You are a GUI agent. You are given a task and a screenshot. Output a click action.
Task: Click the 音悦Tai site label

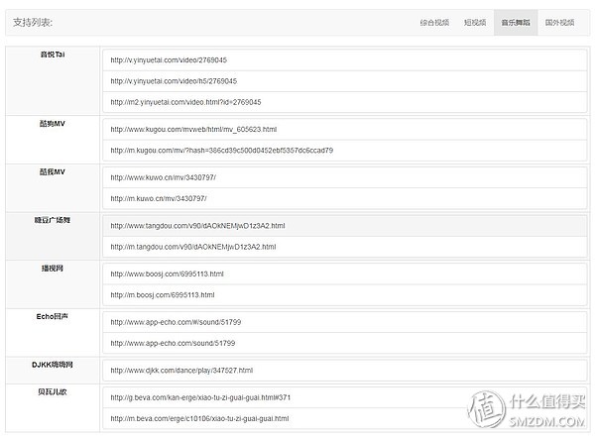(53, 55)
